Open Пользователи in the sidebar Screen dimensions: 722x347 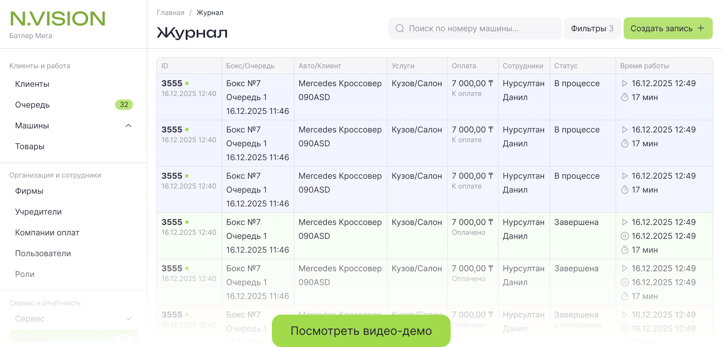(43, 254)
